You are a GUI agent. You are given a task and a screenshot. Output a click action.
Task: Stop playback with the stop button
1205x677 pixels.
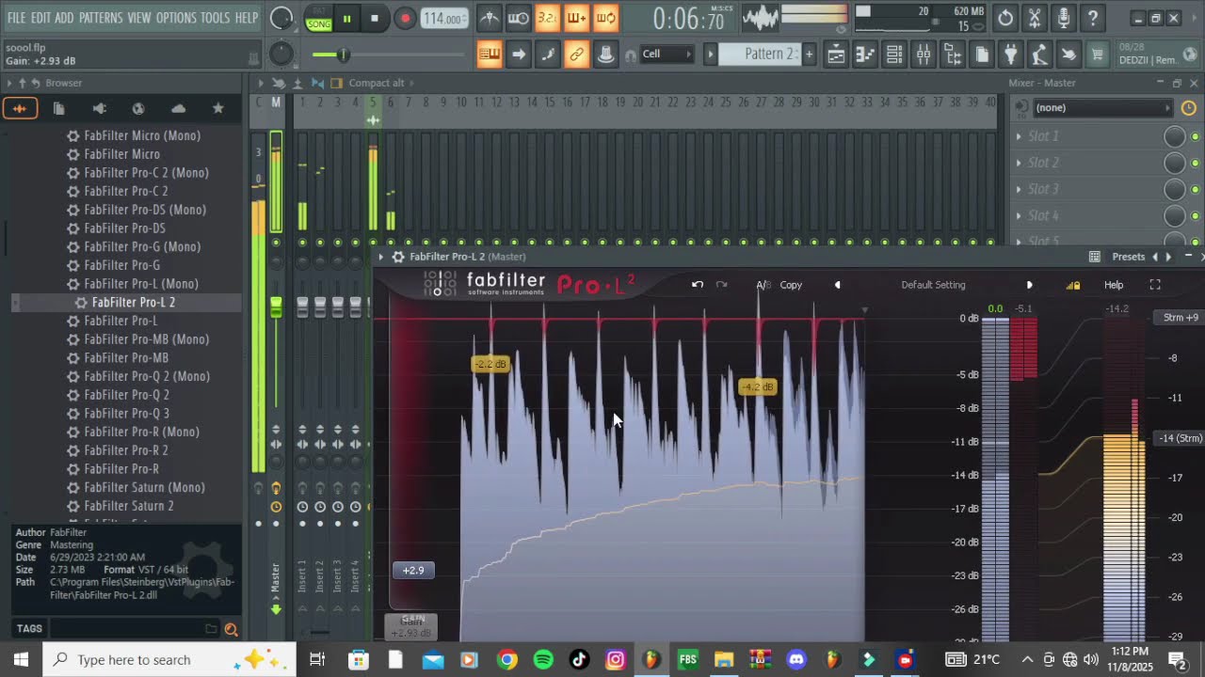click(x=375, y=19)
